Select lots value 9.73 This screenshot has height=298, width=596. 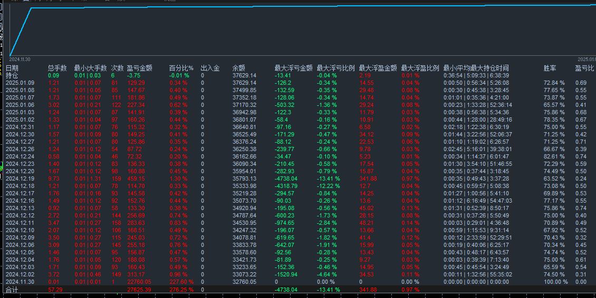pyautogui.click(x=54, y=179)
